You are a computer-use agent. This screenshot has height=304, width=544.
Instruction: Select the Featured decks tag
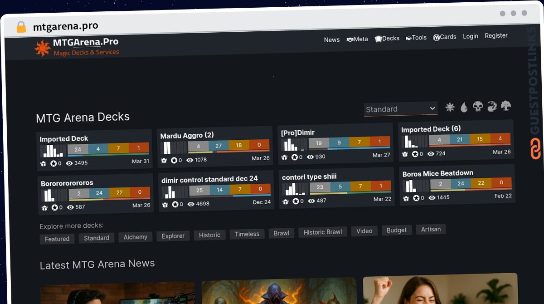click(x=57, y=239)
